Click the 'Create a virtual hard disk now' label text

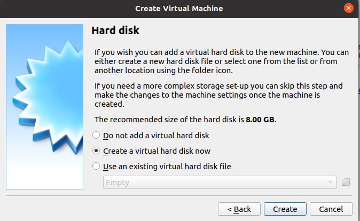click(x=157, y=151)
